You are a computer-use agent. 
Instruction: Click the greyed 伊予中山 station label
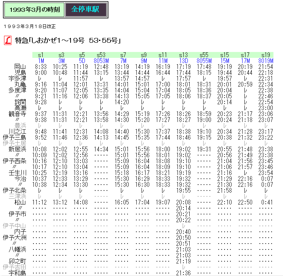(x=14, y=226)
